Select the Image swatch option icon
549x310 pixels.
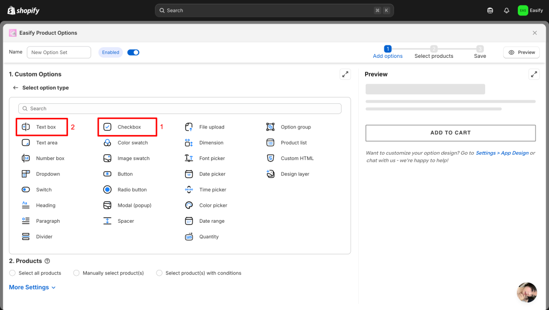coord(107,158)
